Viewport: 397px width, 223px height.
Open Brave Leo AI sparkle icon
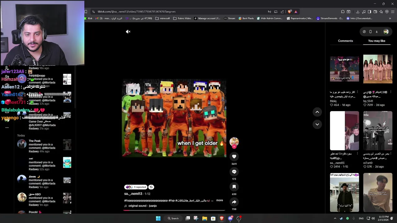[x=381, y=12]
